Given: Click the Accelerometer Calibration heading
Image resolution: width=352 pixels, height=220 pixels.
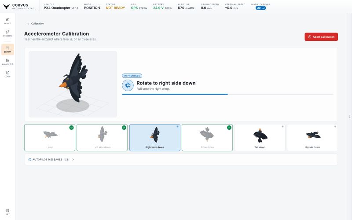Looking at the screenshot, I should pos(57,34).
